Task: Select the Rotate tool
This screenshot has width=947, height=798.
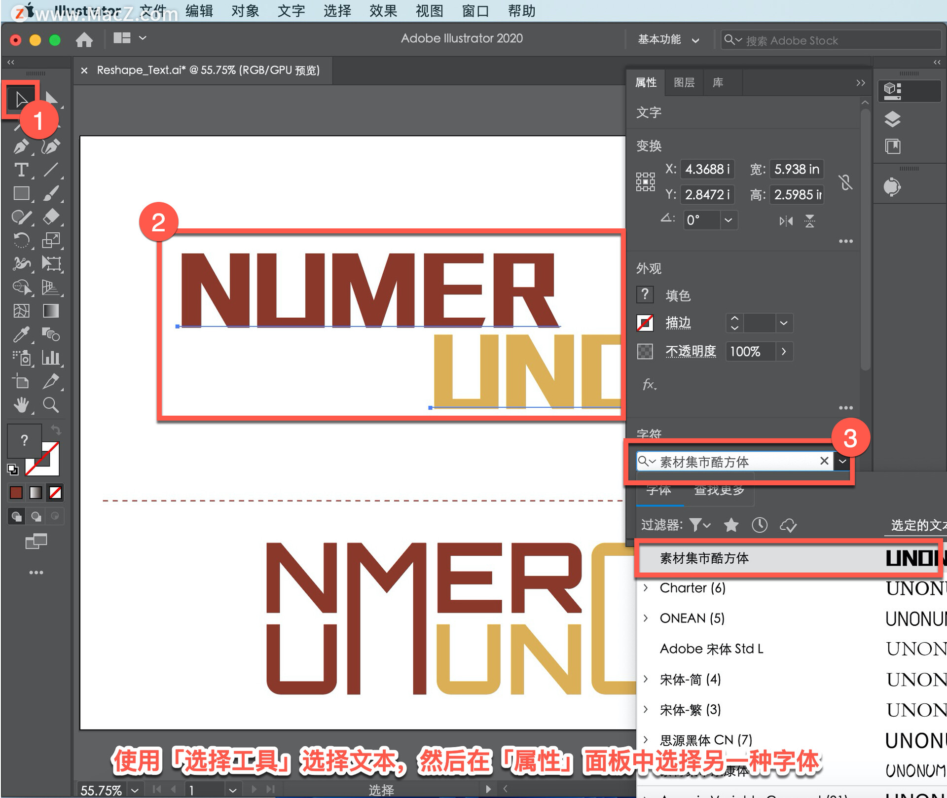Action: [x=21, y=240]
